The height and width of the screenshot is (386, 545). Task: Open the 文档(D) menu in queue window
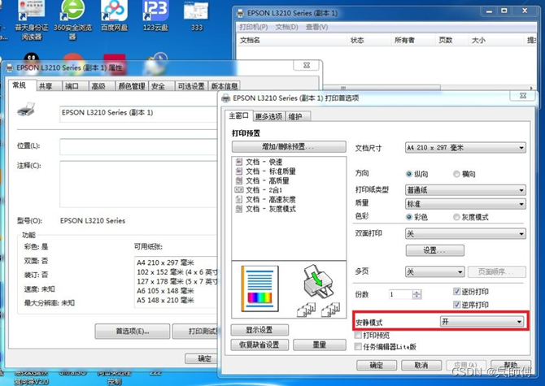(287, 27)
